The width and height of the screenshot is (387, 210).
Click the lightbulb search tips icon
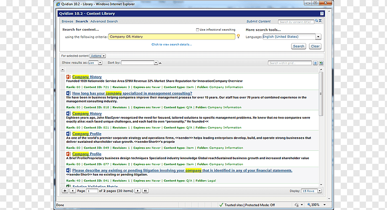click(x=239, y=36)
